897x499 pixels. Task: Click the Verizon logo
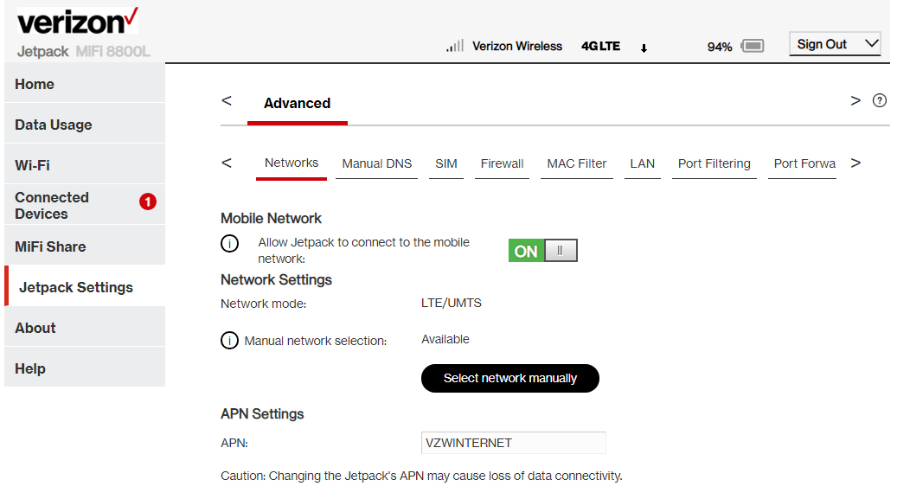[x=77, y=22]
